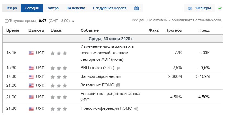
Task: Open the Запасы сырой нефти event
Action: pos(101,76)
